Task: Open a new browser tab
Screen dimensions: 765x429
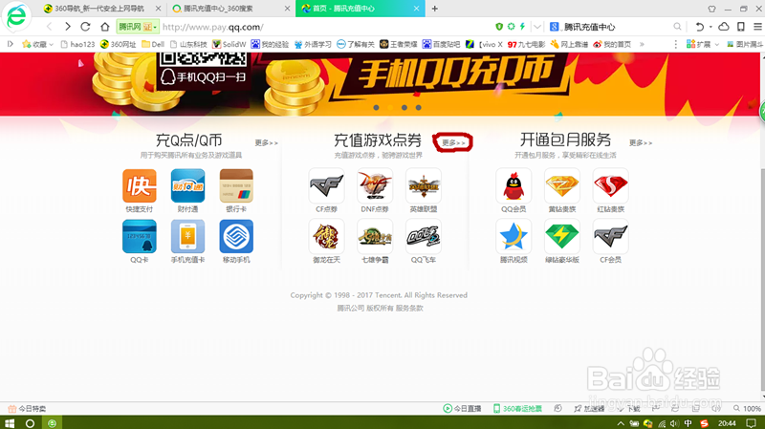Action: [x=435, y=9]
